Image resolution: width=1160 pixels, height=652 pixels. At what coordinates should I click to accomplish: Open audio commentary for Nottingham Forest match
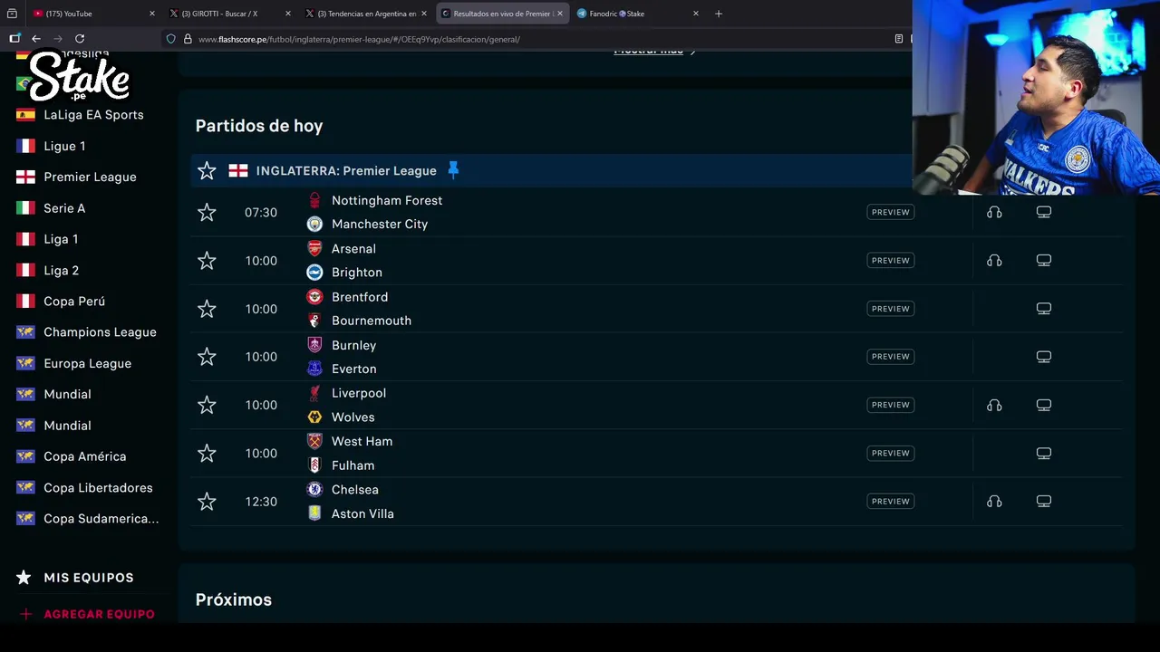click(994, 212)
